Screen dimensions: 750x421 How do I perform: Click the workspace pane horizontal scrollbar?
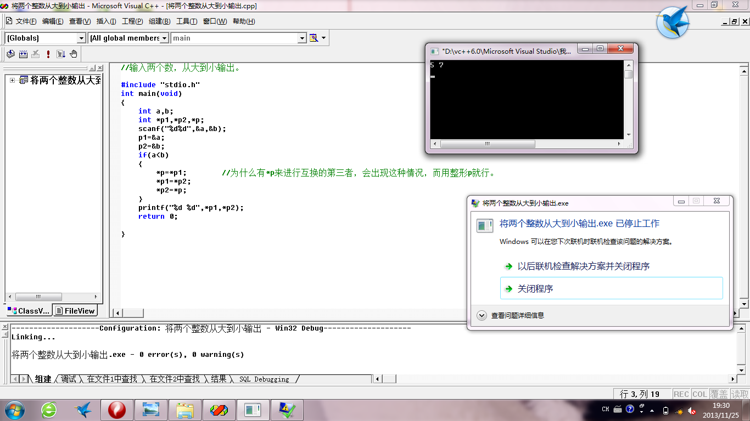click(53, 297)
